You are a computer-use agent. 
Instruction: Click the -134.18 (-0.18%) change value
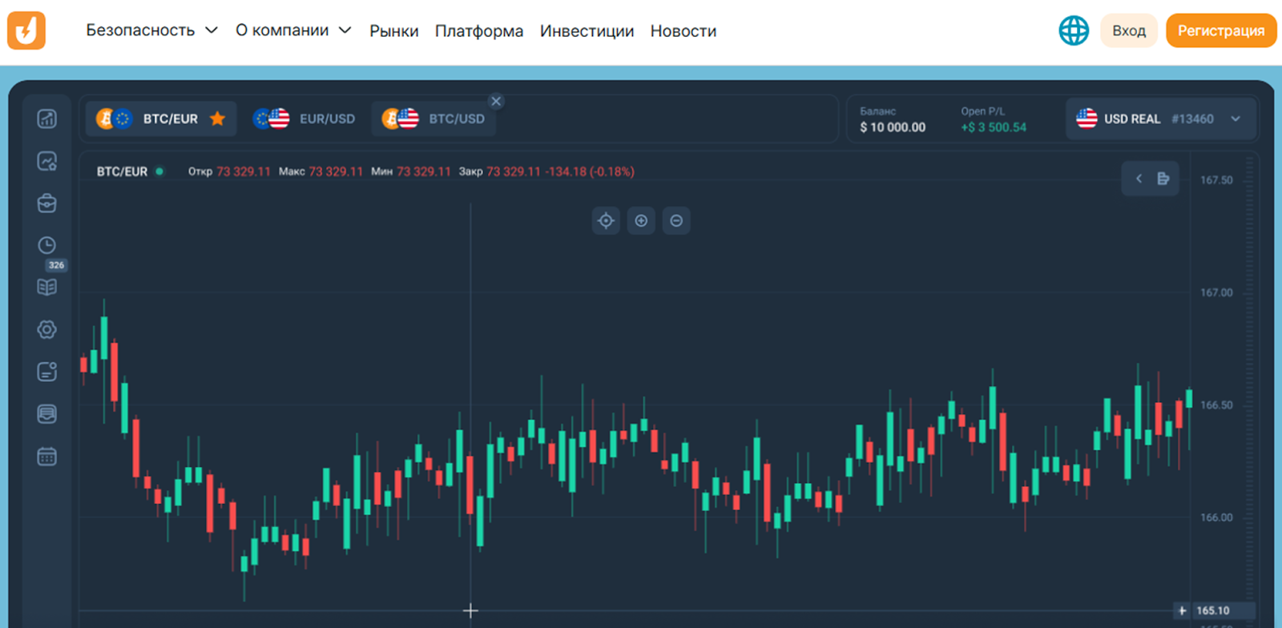pos(590,171)
